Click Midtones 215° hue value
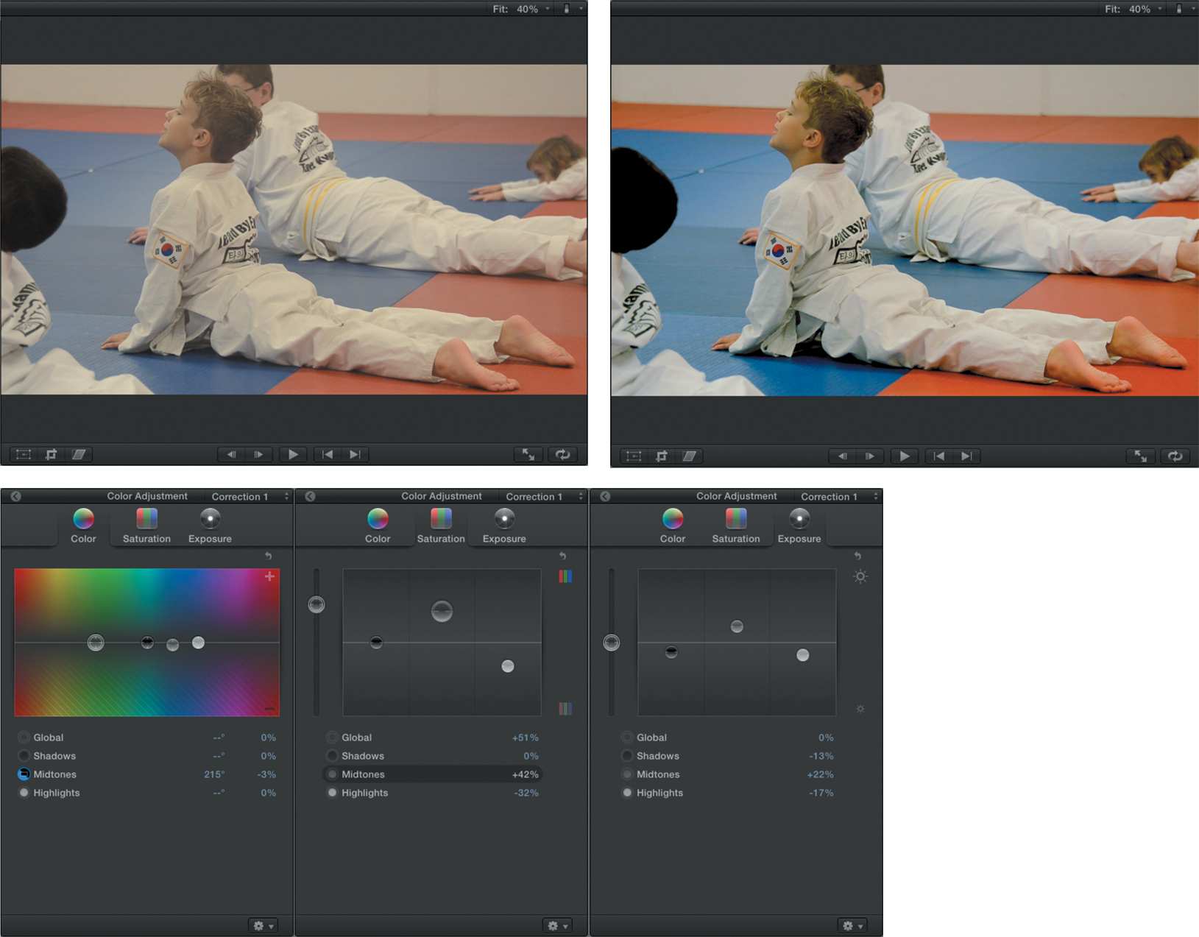The height and width of the screenshot is (937, 1199). coord(214,774)
